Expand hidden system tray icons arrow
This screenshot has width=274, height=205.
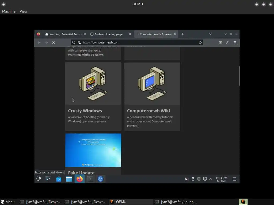pyautogui.click(x=211, y=179)
